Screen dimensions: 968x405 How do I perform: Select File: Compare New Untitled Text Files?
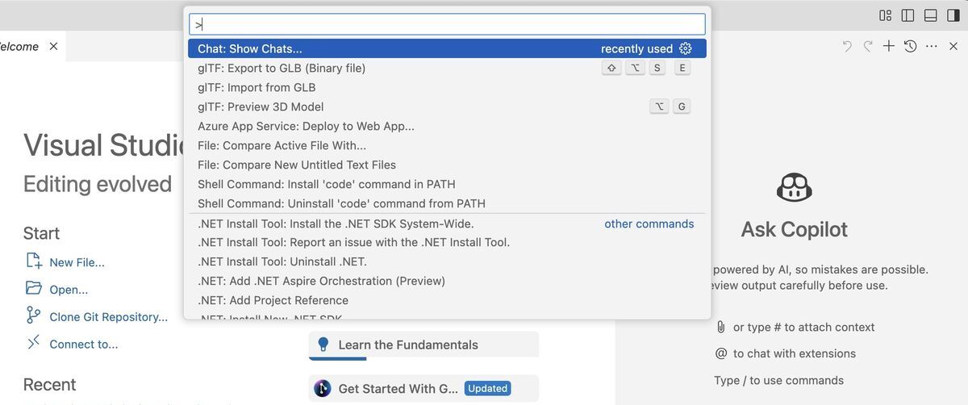447,165
